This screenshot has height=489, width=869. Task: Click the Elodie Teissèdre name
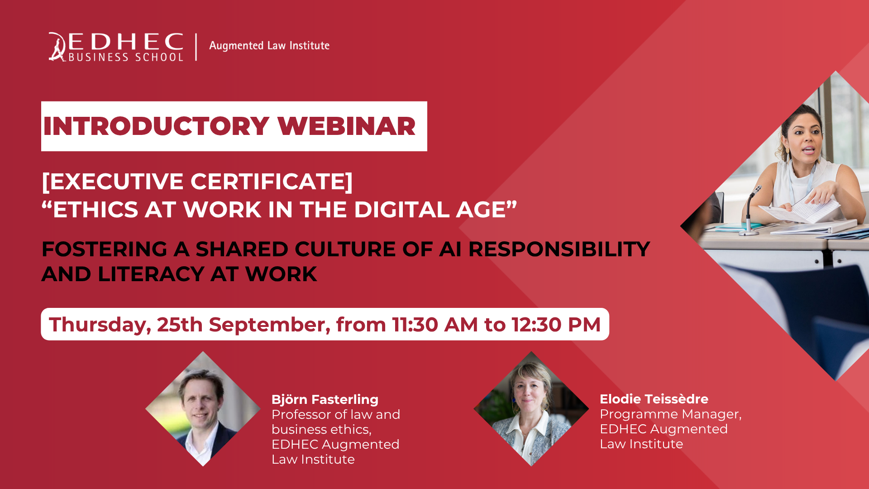coord(654,399)
